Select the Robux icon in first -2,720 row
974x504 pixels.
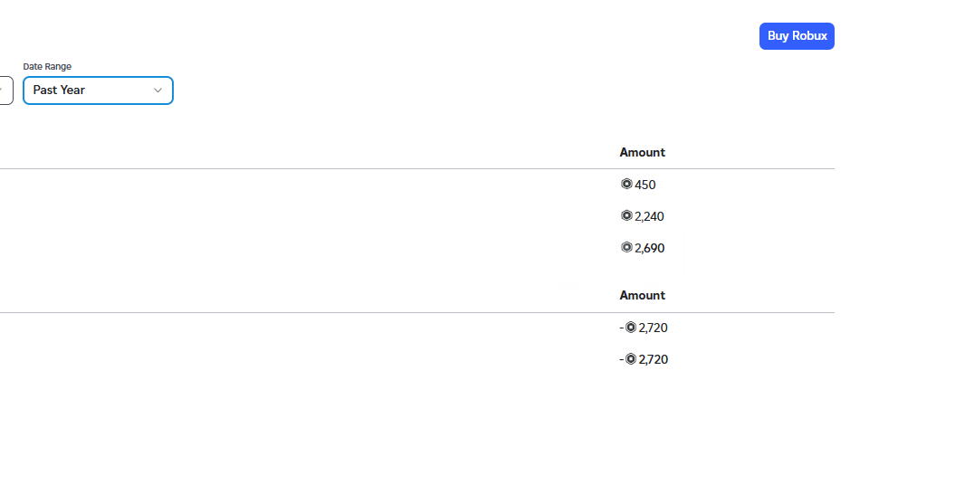point(631,328)
